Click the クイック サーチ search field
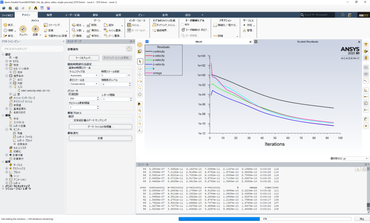 tap(317, 15)
